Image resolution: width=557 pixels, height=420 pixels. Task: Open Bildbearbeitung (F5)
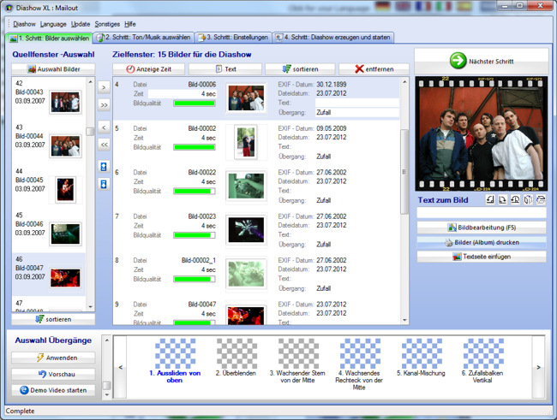(x=482, y=228)
